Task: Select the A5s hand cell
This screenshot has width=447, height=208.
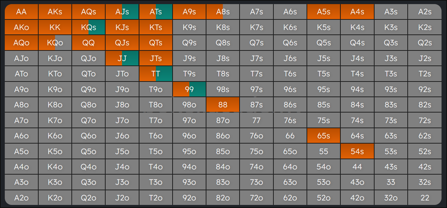Action: click(x=323, y=12)
